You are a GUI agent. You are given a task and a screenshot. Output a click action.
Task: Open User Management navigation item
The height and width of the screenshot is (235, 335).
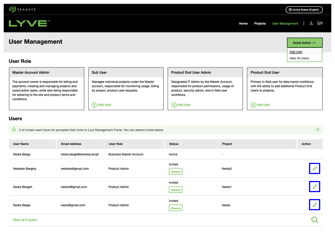[285, 24]
